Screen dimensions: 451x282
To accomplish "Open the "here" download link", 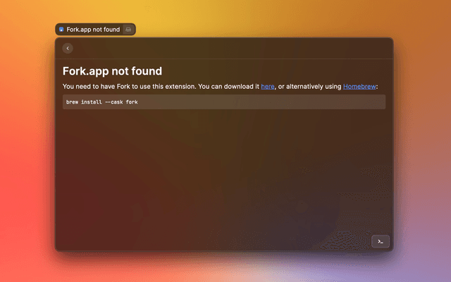I will click(x=268, y=87).
